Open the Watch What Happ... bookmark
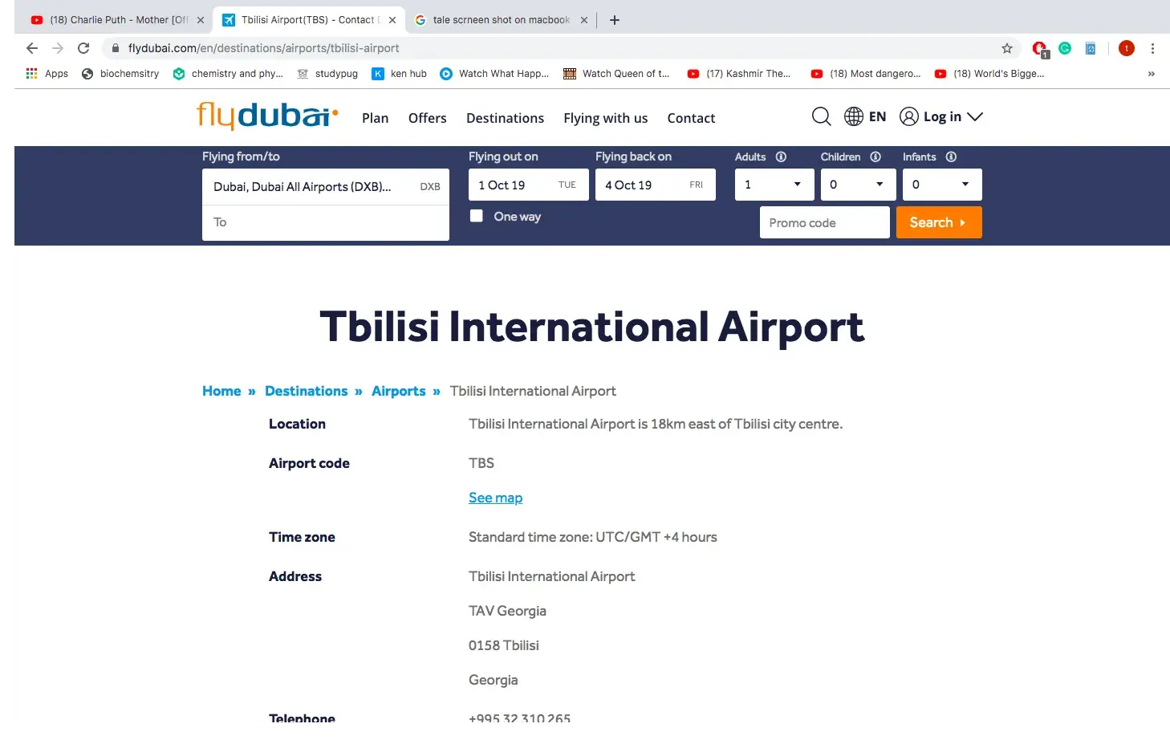Viewport: 1170px width, 740px height. 494,74
